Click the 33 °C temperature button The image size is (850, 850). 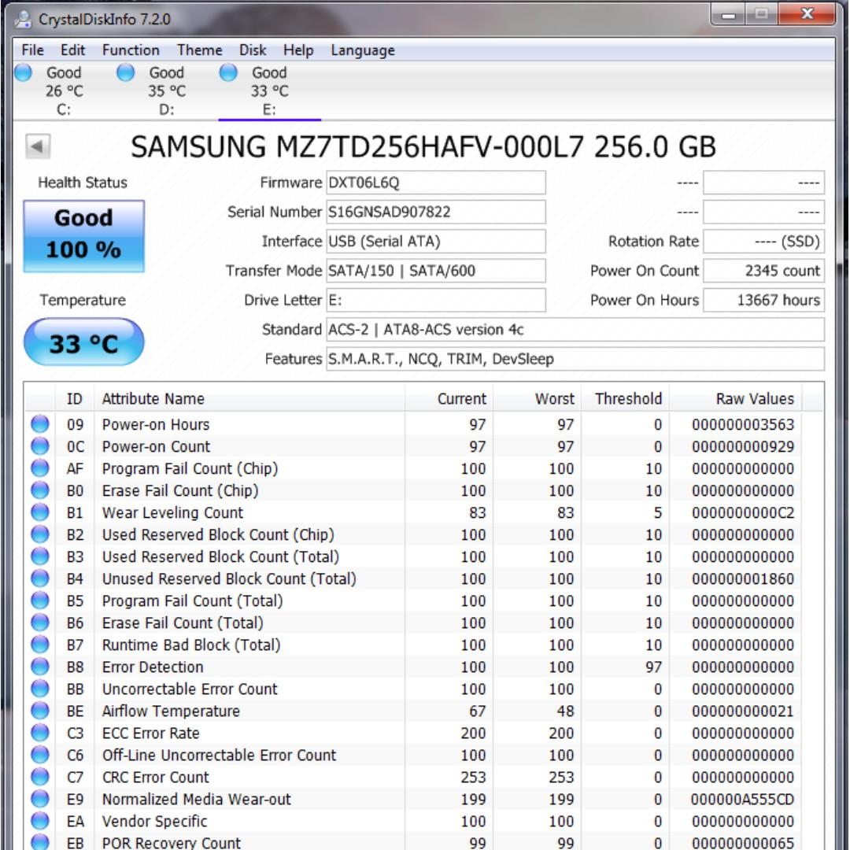[83, 343]
